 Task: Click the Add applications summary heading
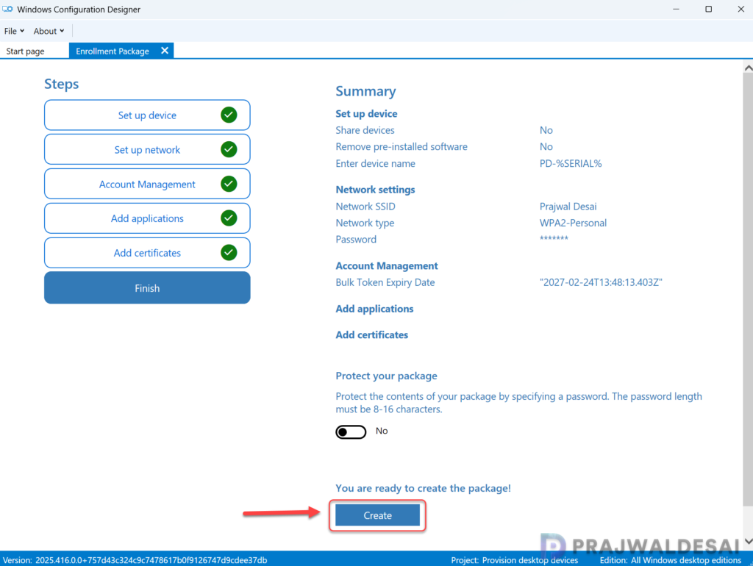374,309
